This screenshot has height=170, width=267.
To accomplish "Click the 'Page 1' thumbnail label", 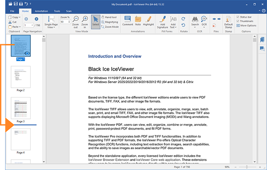I will pos(21,59).
